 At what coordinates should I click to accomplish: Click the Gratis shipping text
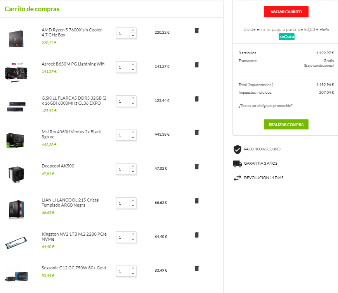click(x=329, y=61)
